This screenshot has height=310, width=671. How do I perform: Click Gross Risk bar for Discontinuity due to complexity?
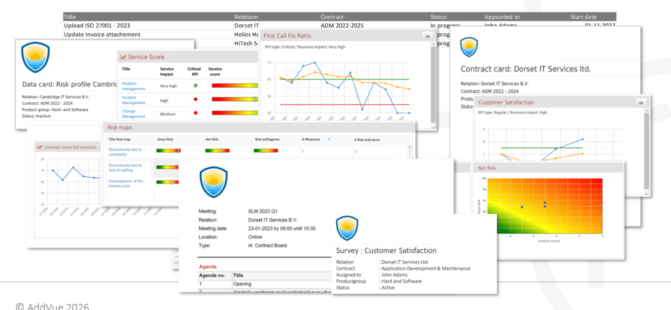(x=170, y=151)
